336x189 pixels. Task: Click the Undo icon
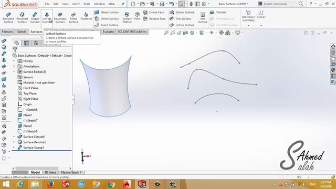coord(172,4)
